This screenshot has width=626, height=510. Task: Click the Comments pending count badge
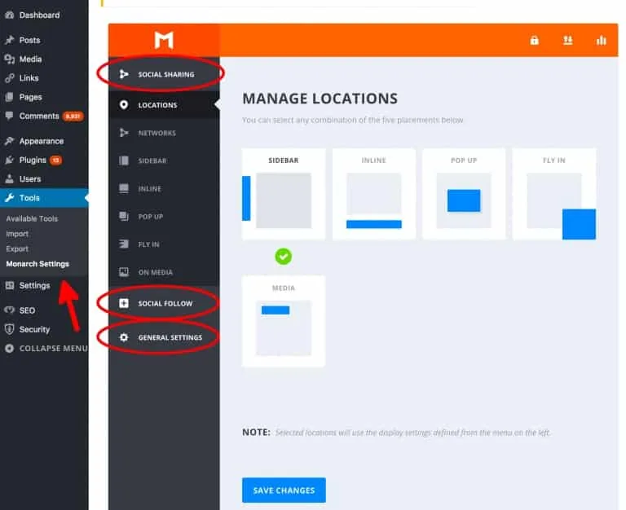pos(73,117)
